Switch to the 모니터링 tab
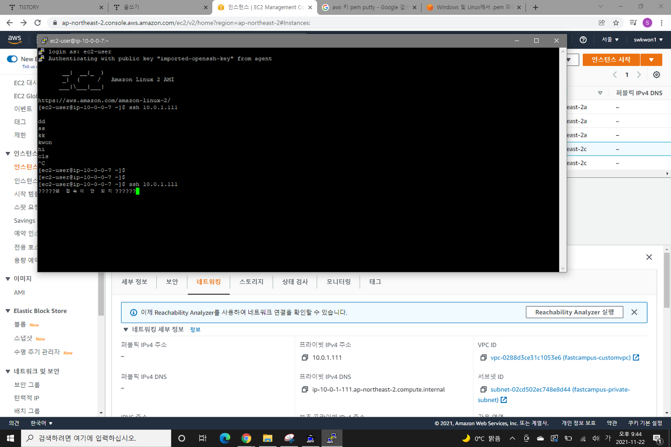 pyautogui.click(x=339, y=281)
